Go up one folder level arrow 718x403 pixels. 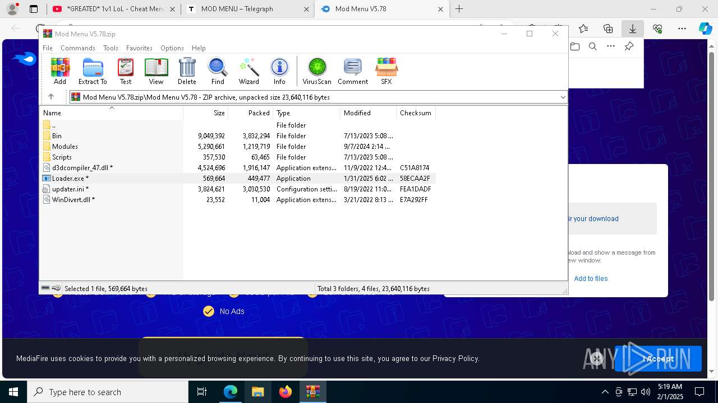51,97
